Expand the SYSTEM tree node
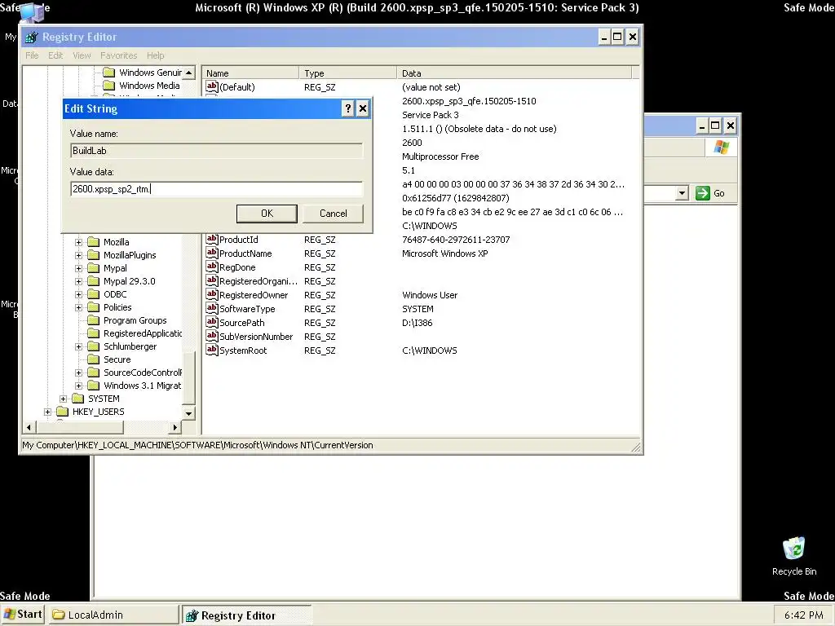The width and height of the screenshot is (835, 626). (x=64, y=399)
